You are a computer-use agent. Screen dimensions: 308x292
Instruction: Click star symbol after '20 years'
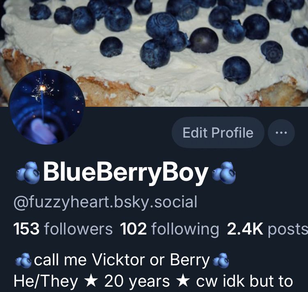tap(183, 281)
